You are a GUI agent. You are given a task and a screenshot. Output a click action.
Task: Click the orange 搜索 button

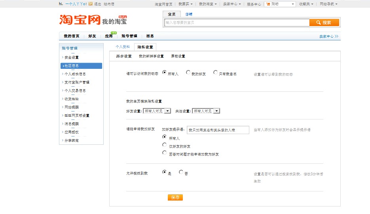(324, 23)
